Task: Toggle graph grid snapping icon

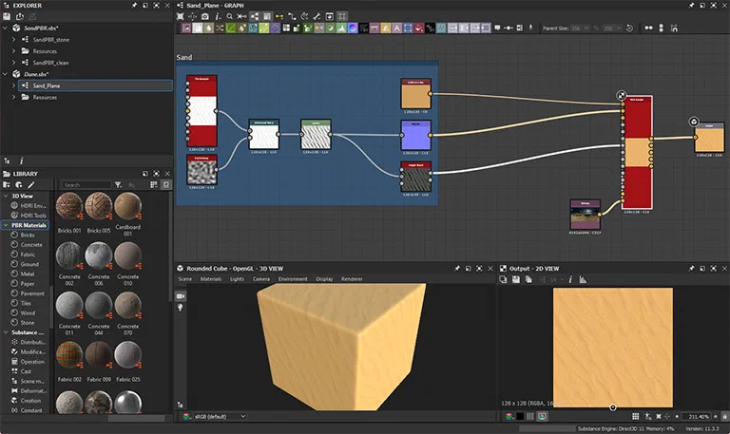Action: pyautogui.click(x=342, y=16)
